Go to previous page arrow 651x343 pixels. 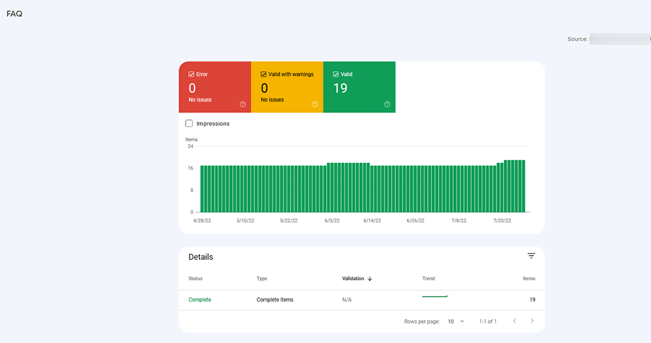[x=514, y=321]
